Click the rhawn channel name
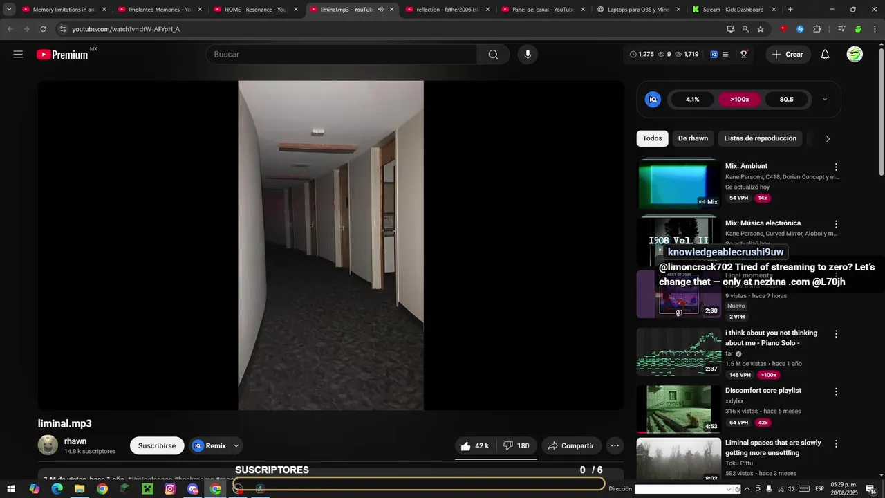The image size is (885, 498). 75,441
